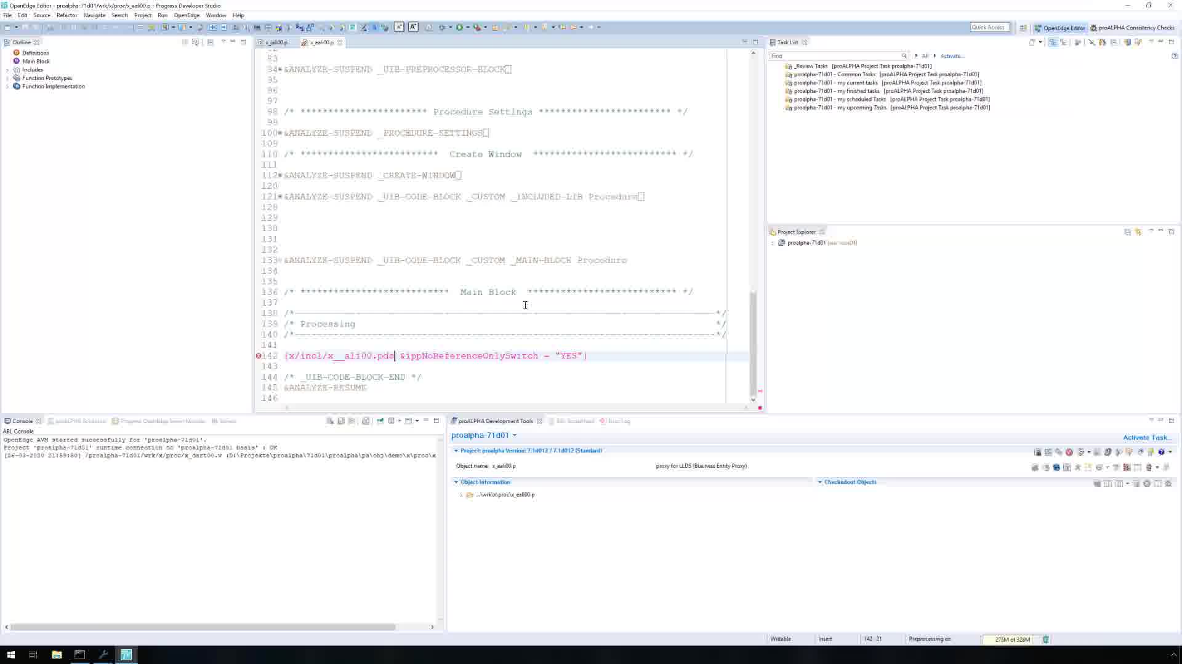Click the Task List Find field
The height and width of the screenshot is (664, 1182).
[838, 56]
